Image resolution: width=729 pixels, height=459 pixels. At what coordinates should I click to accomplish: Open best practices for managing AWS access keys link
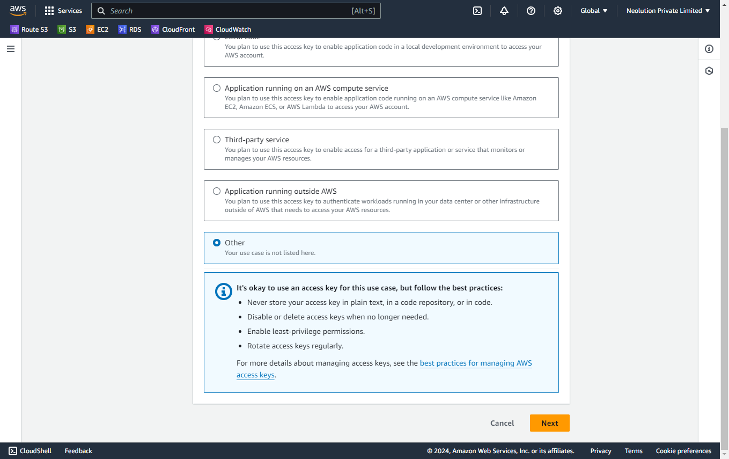pyautogui.click(x=475, y=363)
